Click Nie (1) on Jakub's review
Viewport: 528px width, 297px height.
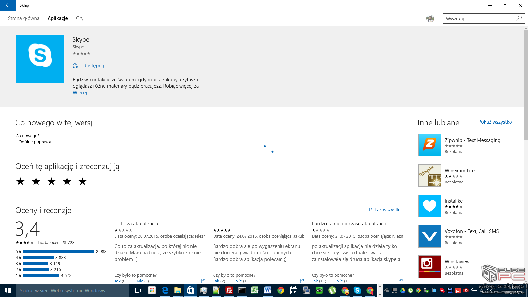click(x=242, y=281)
